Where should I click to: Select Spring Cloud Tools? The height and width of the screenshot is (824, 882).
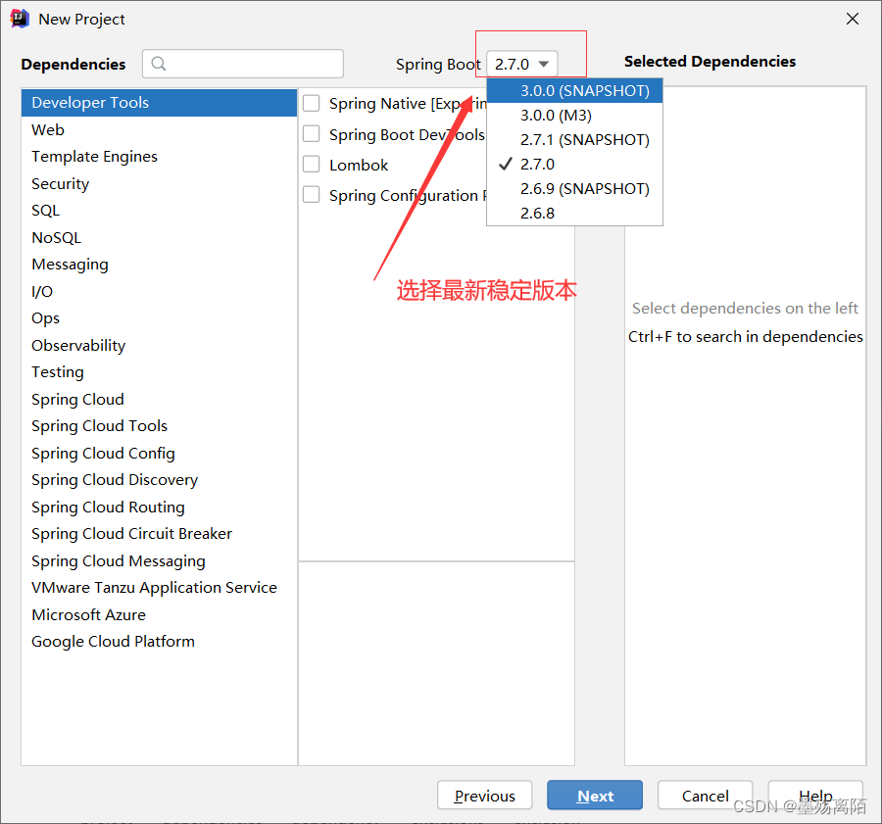tap(159, 426)
